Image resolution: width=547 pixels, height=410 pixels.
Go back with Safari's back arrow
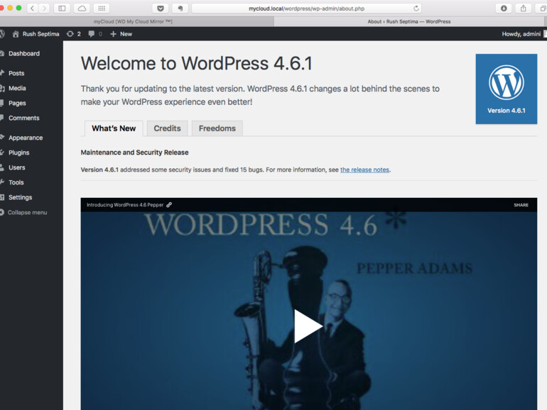(33, 9)
